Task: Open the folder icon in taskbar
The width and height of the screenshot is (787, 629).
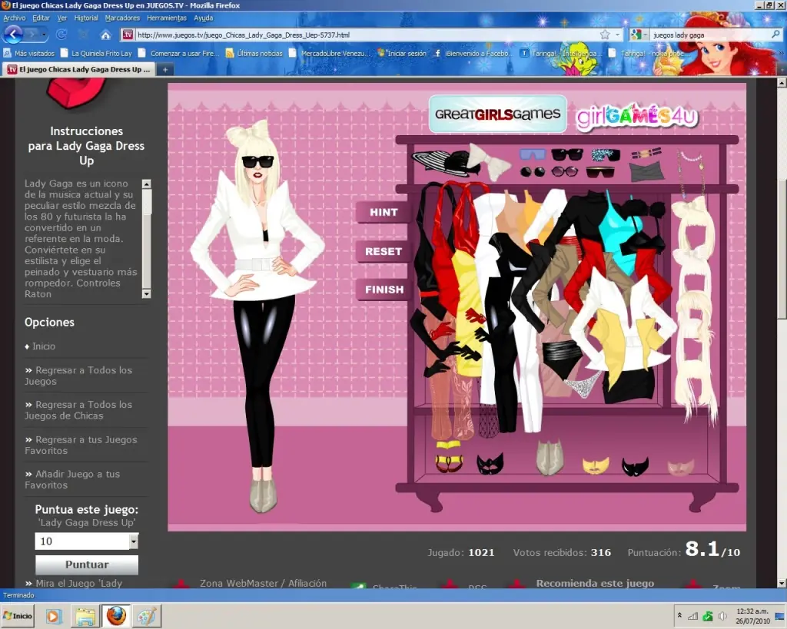Action: pyautogui.click(x=85, y=616)
